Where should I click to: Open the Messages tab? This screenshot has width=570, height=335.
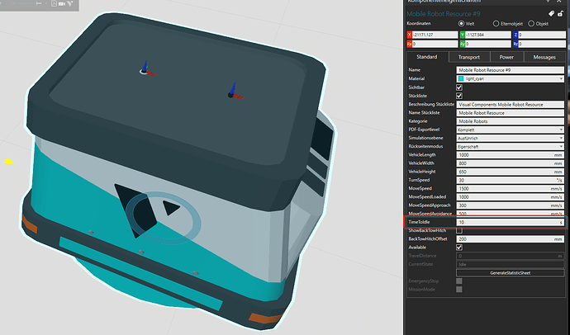coord(544,57)
